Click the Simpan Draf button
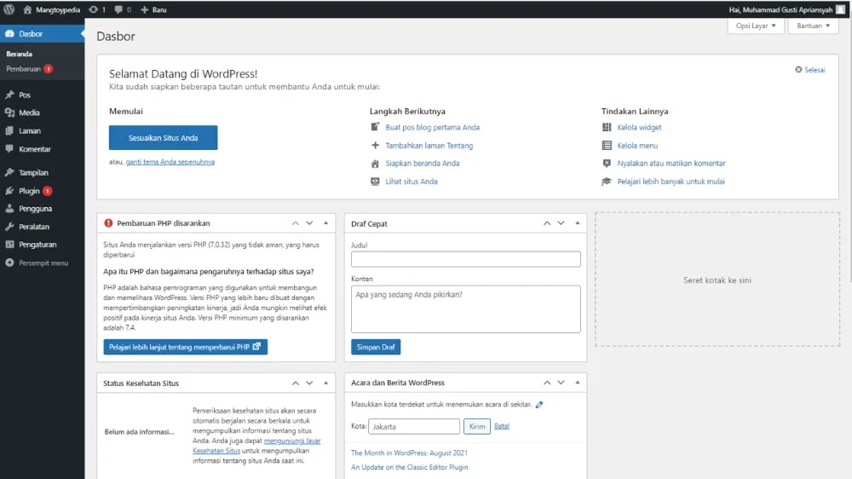Screen dimensions: 852x479 click(x=376, y=347)
